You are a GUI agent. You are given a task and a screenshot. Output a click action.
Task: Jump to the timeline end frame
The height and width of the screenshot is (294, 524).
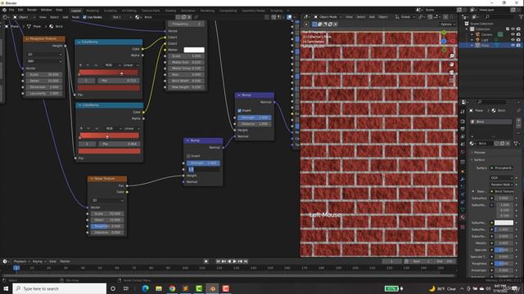pyautogui.click(x=246, y=261)
